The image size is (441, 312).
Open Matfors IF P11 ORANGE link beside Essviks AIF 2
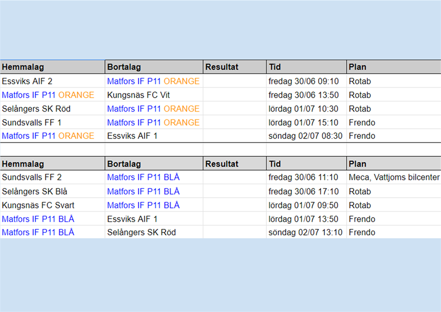(153, 81)
